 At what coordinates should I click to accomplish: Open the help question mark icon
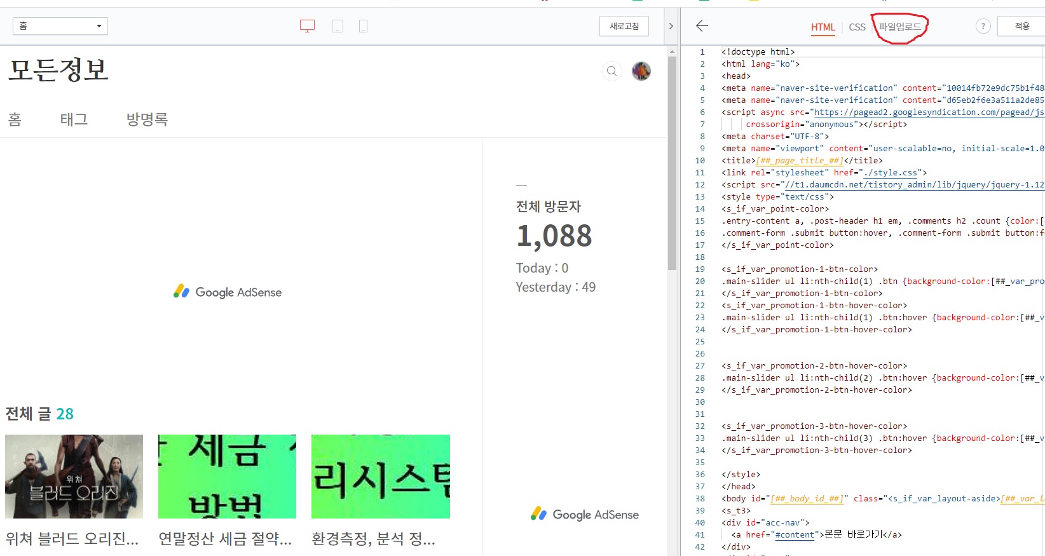point(983,26)
